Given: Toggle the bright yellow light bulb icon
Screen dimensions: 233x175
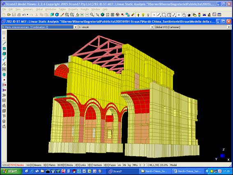Looking at the screenshot, I should click(143, 15).
